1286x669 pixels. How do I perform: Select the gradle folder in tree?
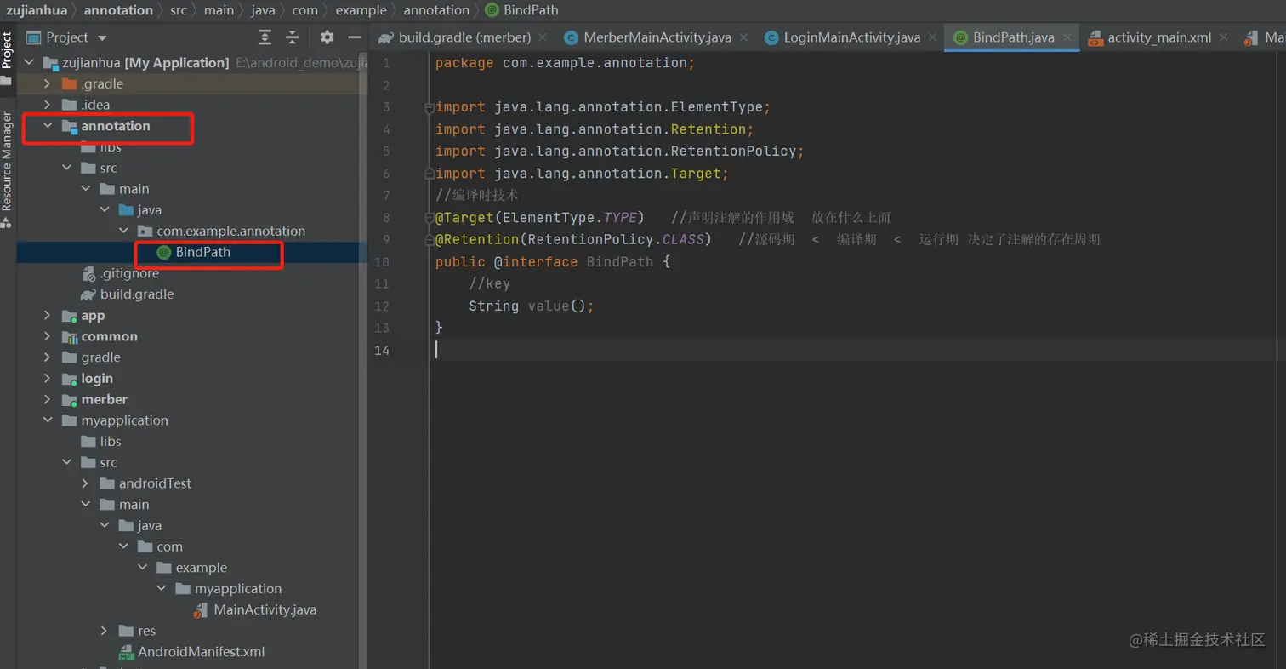(100, 357)
